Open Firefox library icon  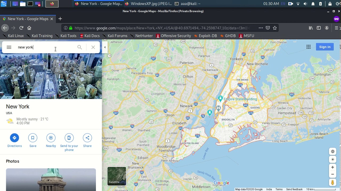(x=311, y=28)
